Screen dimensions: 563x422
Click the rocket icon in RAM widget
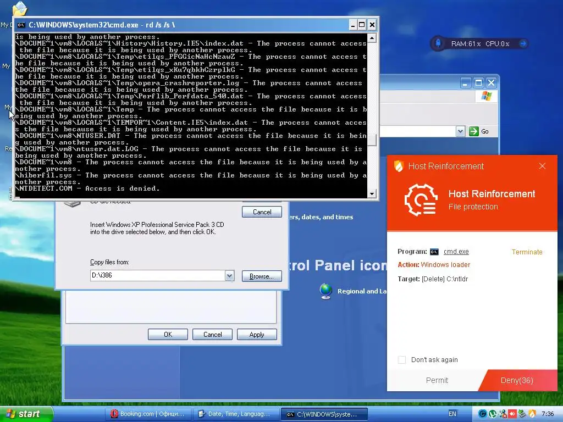[438, 43]
